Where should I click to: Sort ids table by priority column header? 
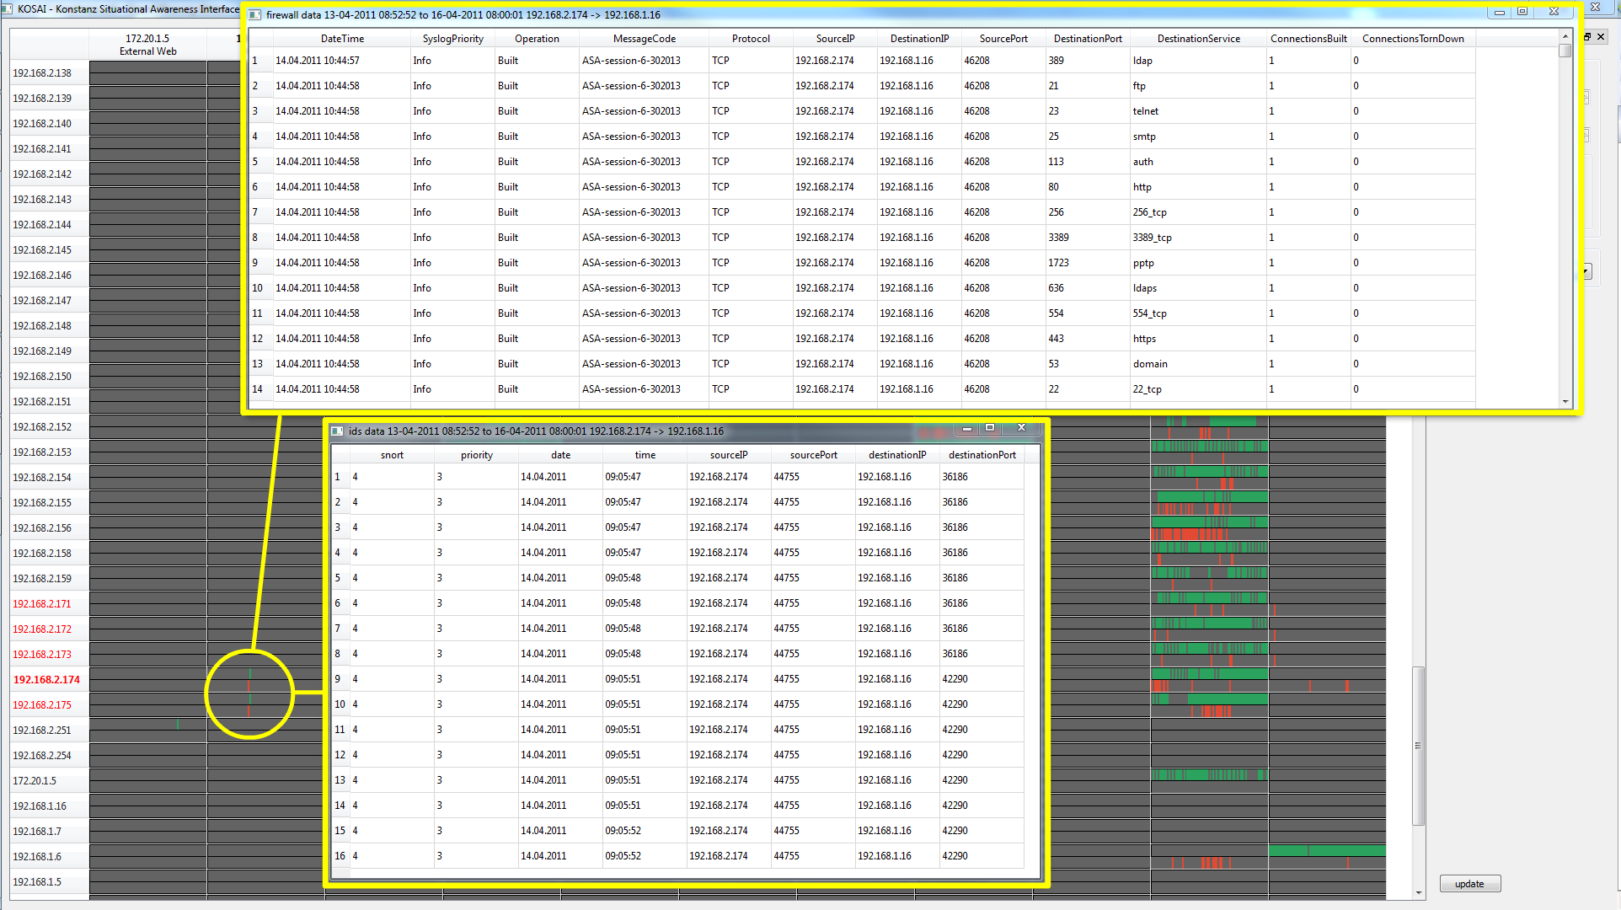(476, 455)
